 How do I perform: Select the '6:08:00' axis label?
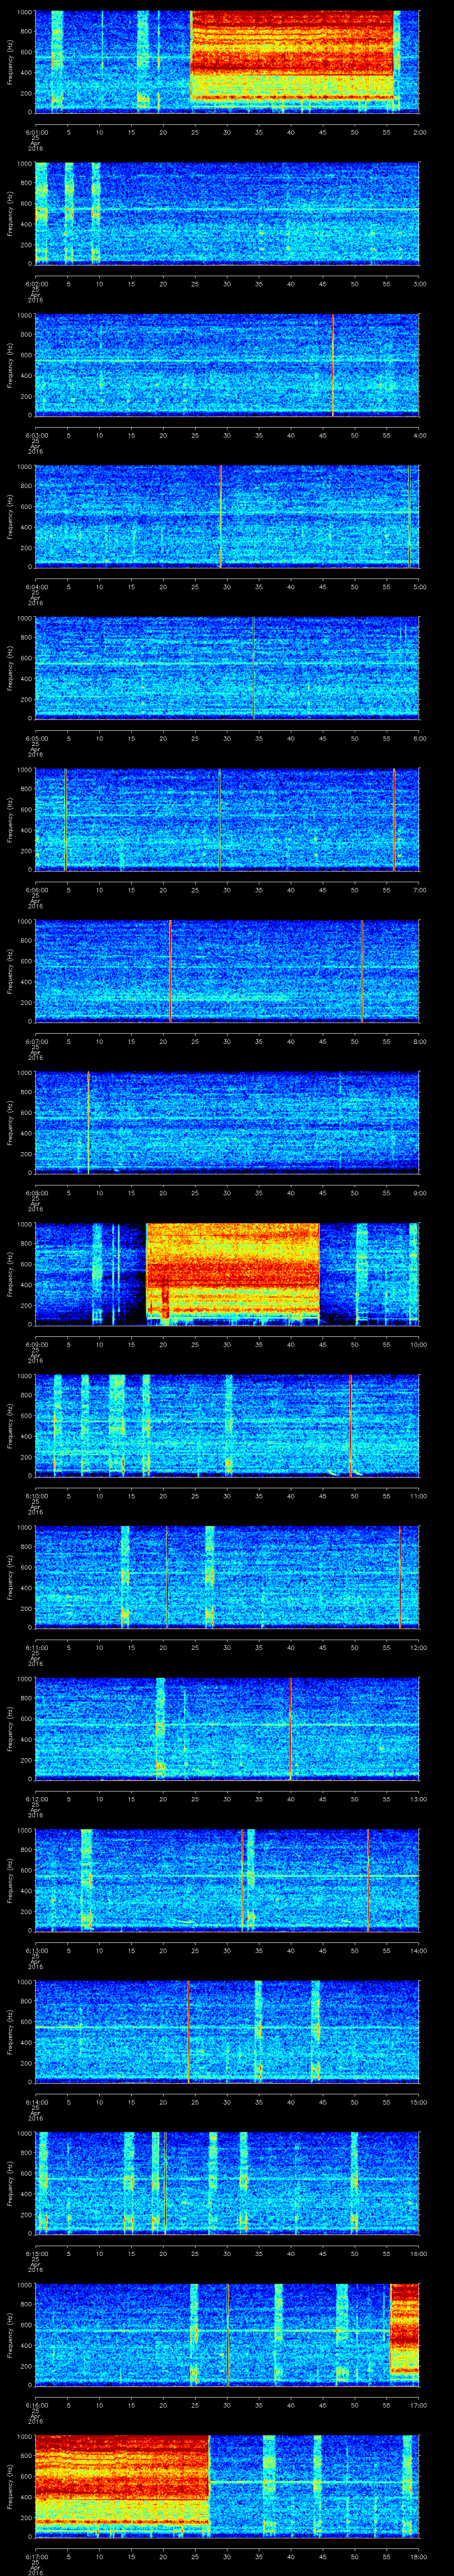tap(36, 1193)
